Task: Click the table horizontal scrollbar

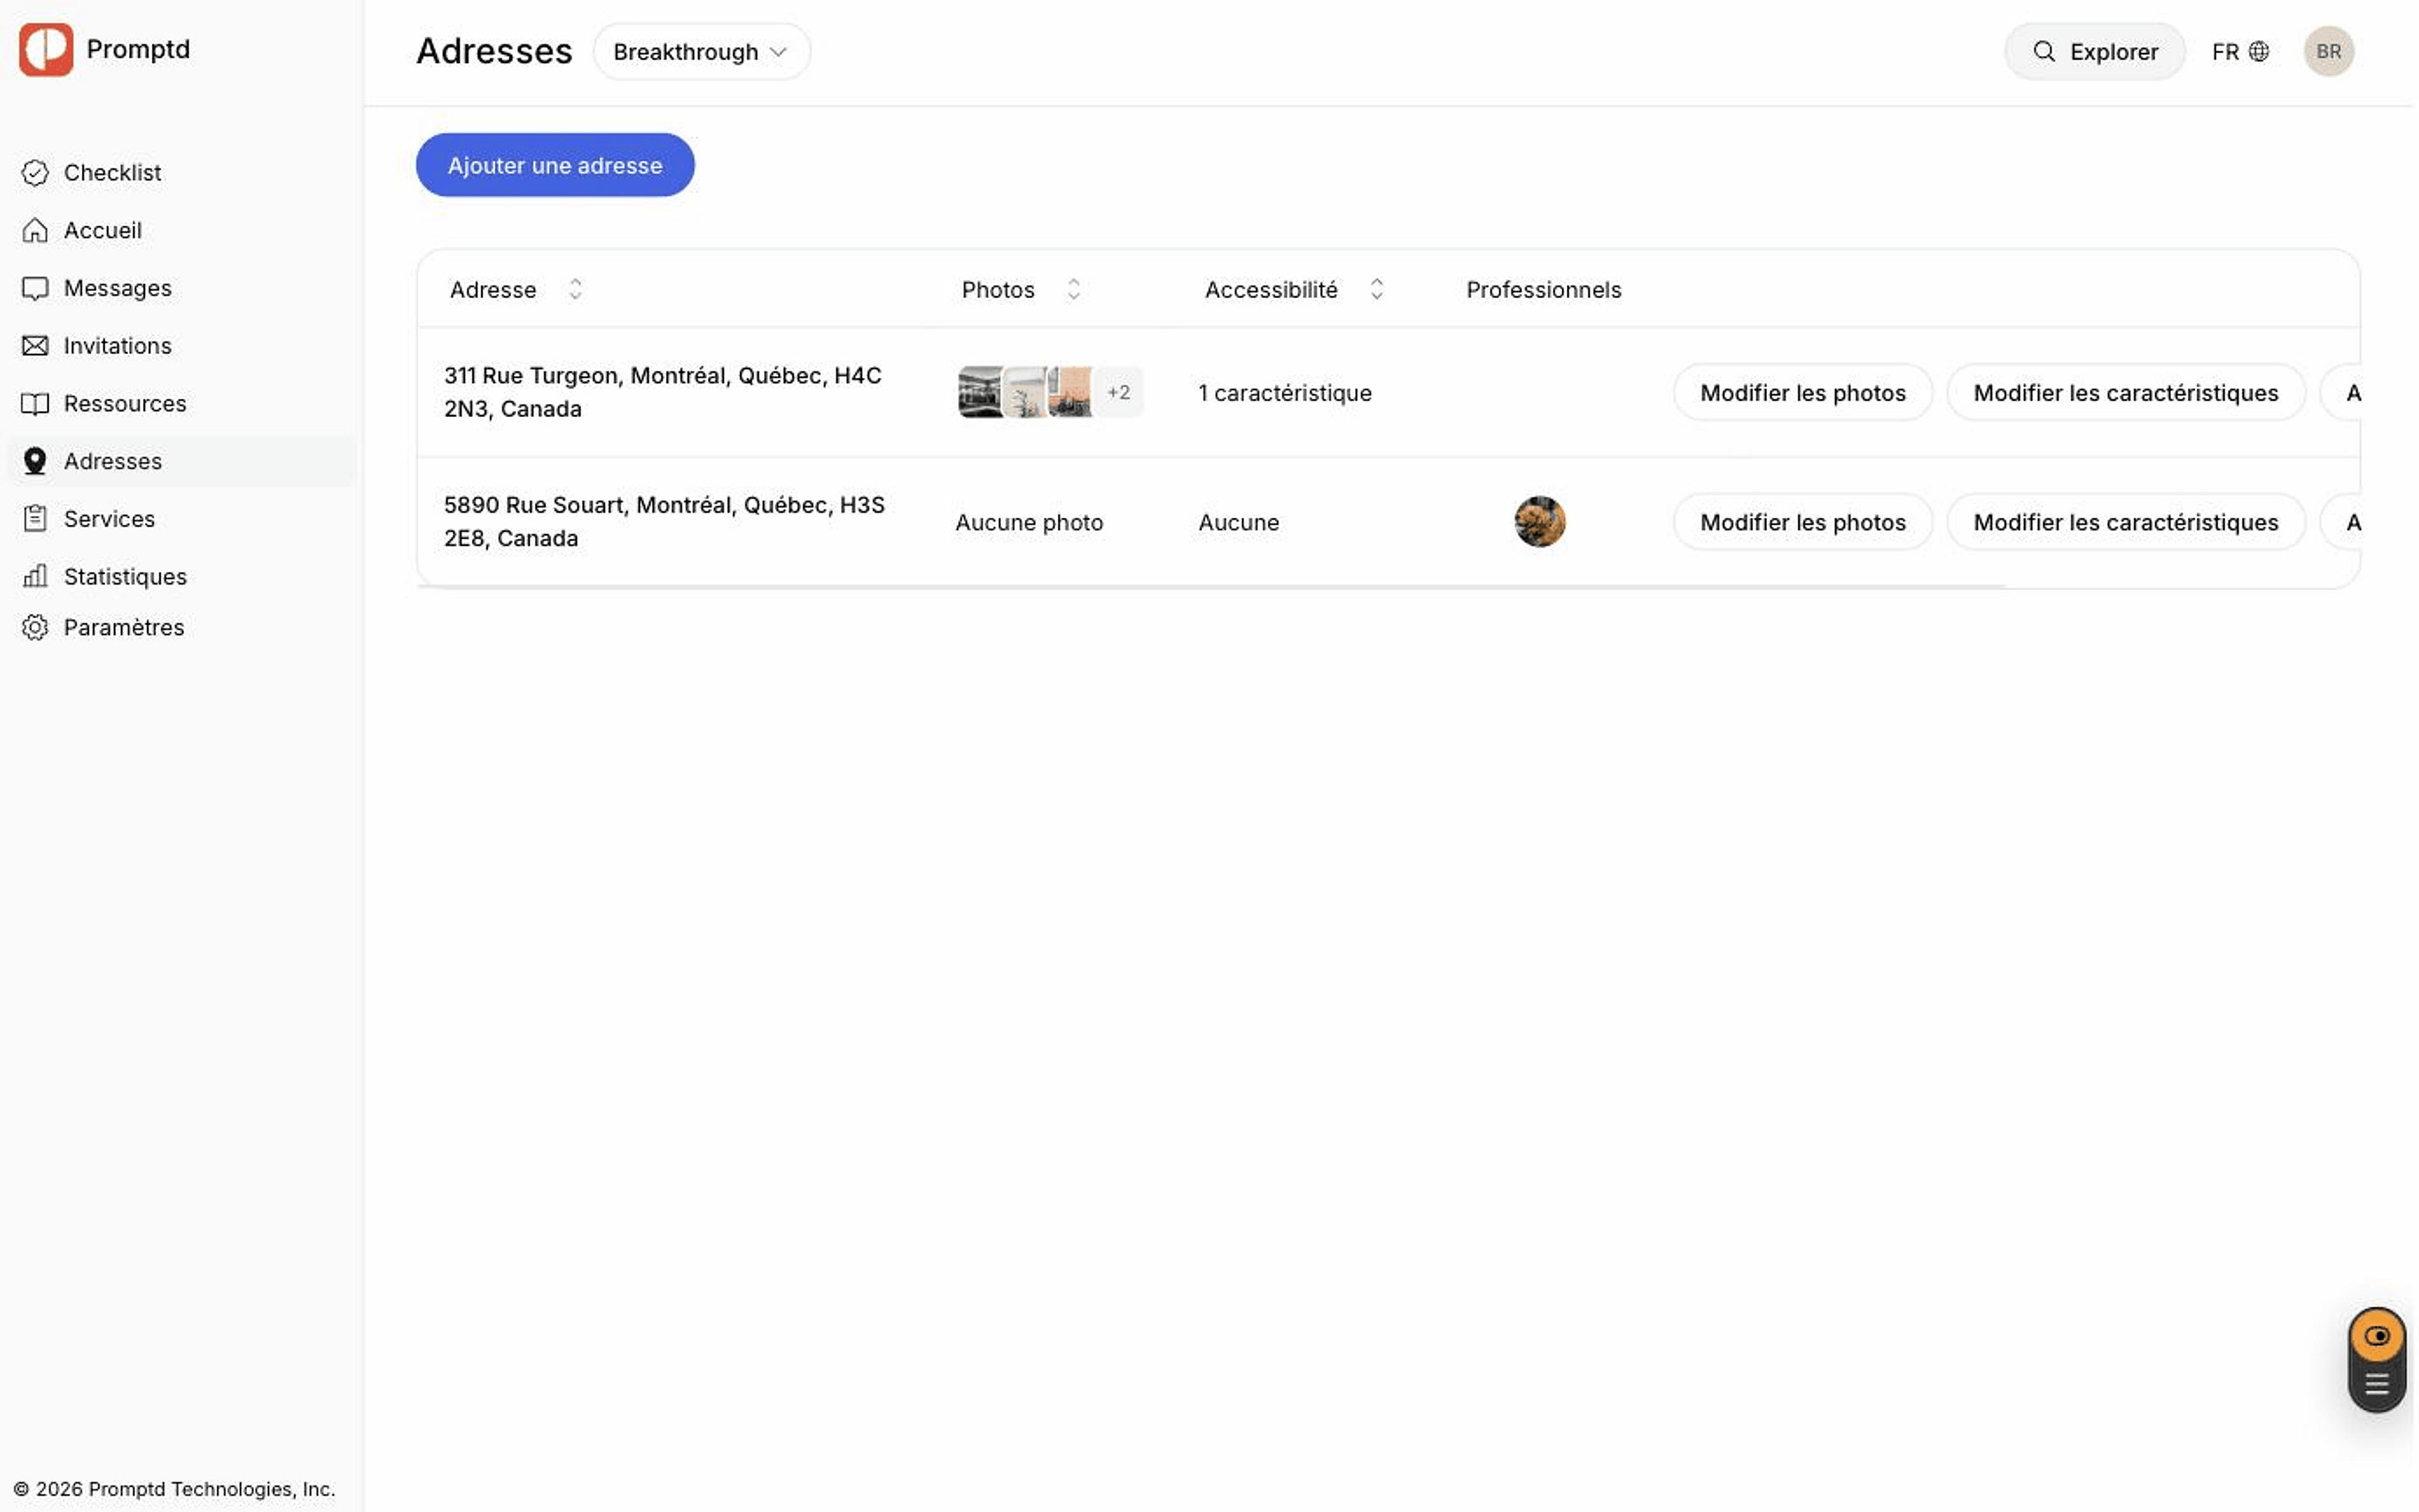Action: [x=1211, y=587]
